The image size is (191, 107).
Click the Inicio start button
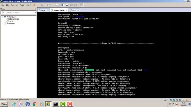click(x=4, y=104)
